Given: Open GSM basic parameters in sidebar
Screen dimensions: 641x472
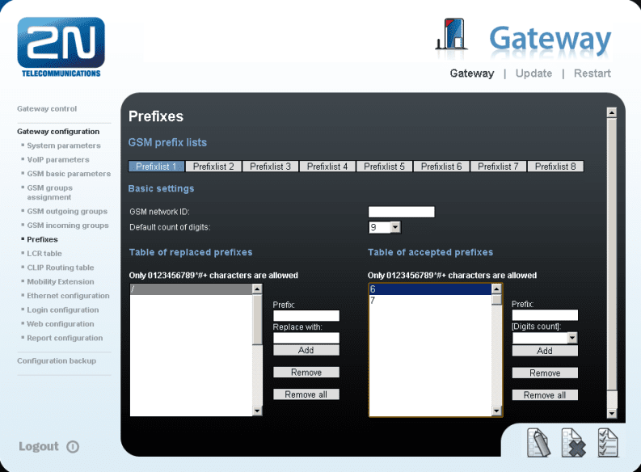Looking at the screenshot, I should [69, 174].
